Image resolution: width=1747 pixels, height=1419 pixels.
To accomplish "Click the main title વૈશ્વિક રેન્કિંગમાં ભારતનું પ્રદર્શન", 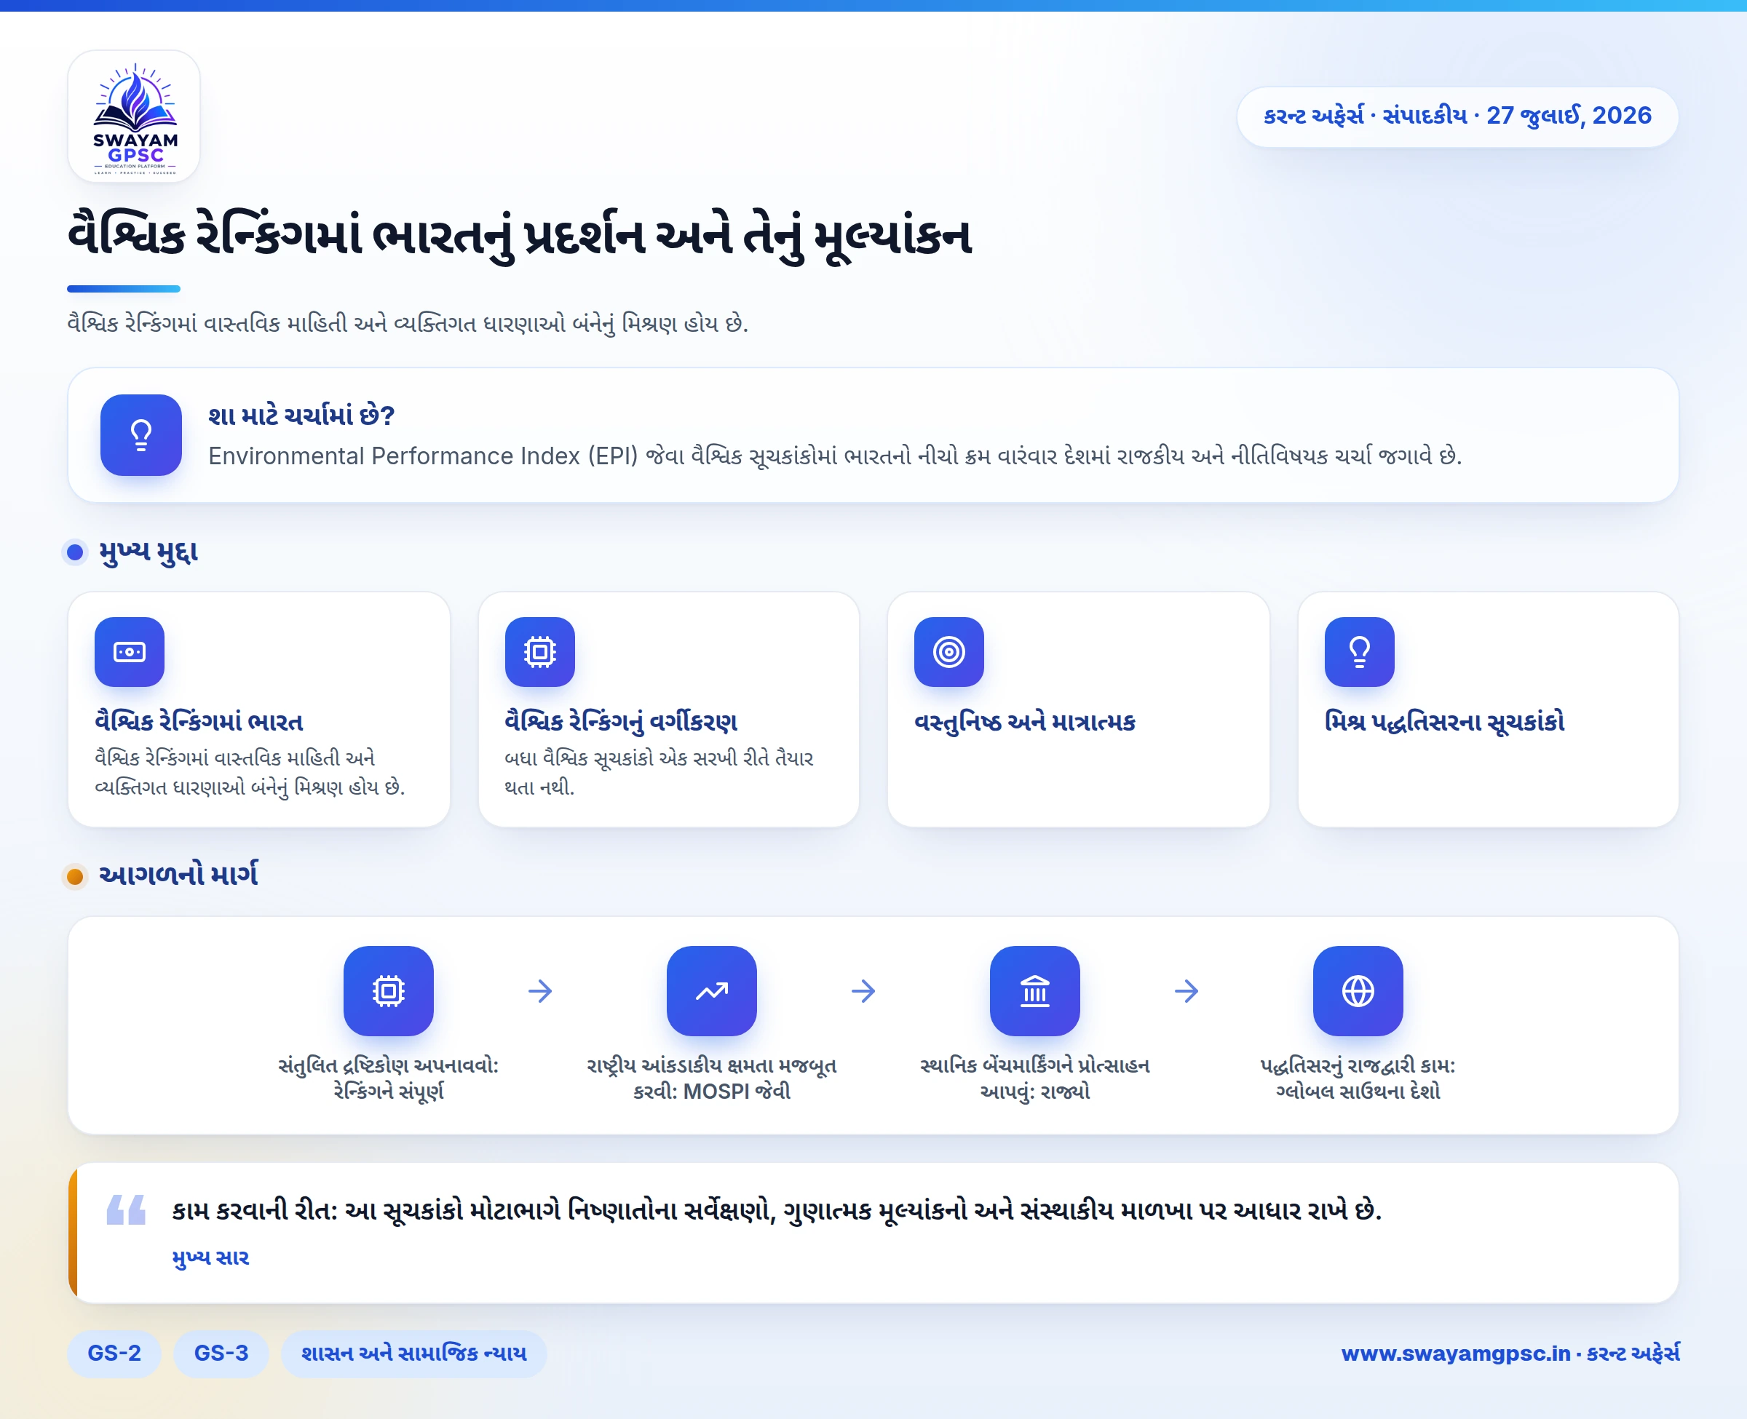I will coord(520,237).
